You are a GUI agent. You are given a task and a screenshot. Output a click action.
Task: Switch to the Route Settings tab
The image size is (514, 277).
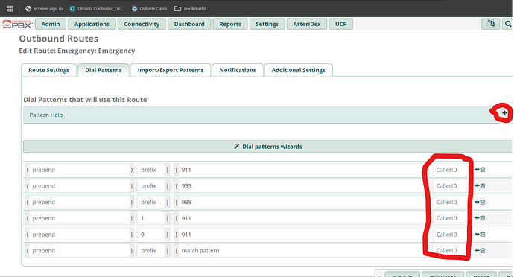pyautogui.click(x=49, y=70)
